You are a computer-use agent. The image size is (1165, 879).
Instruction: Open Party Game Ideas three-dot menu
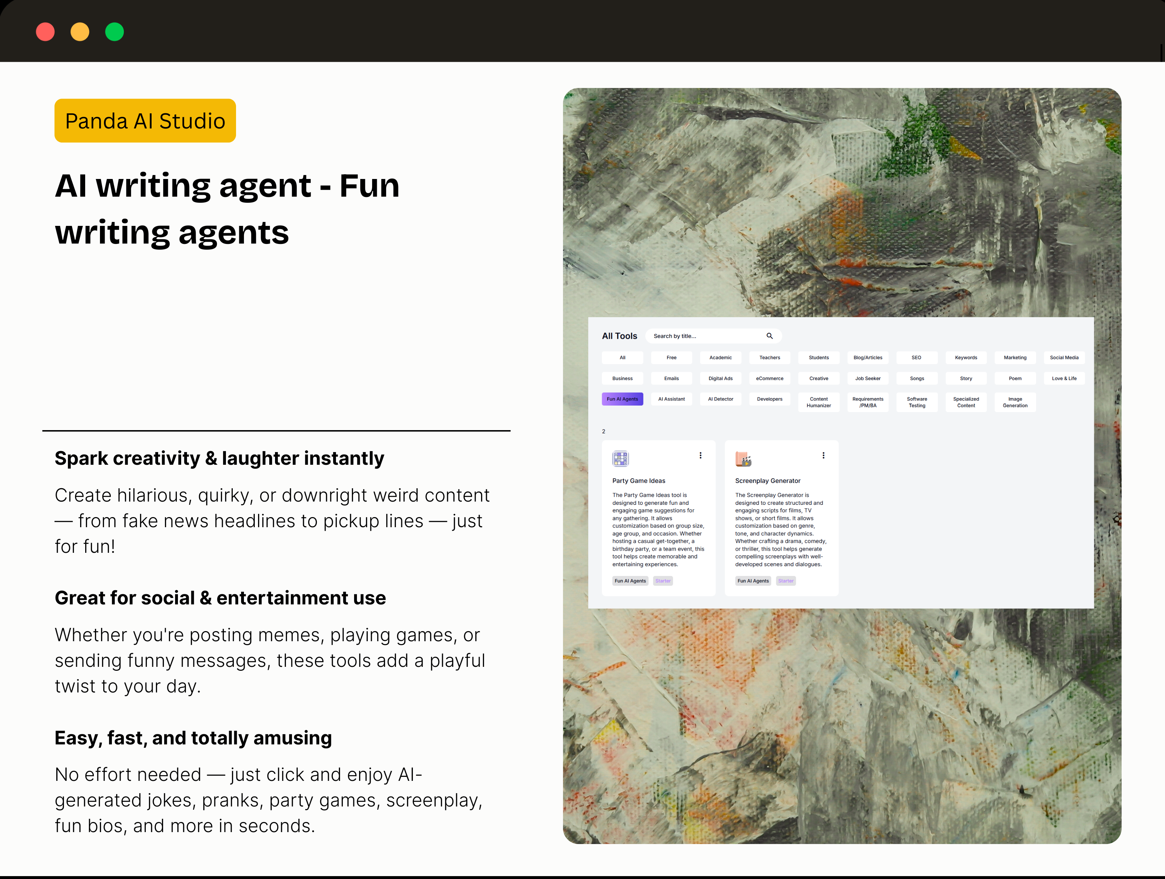pos(701,456)
